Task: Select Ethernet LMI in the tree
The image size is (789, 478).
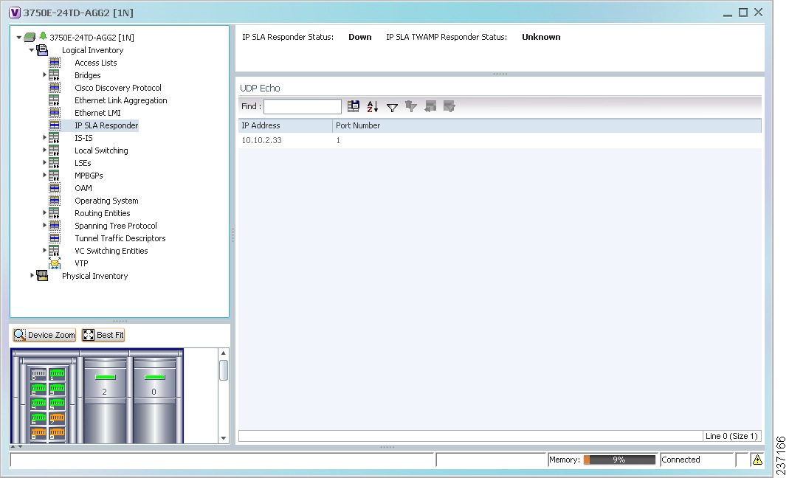Action: pos(97,113)
